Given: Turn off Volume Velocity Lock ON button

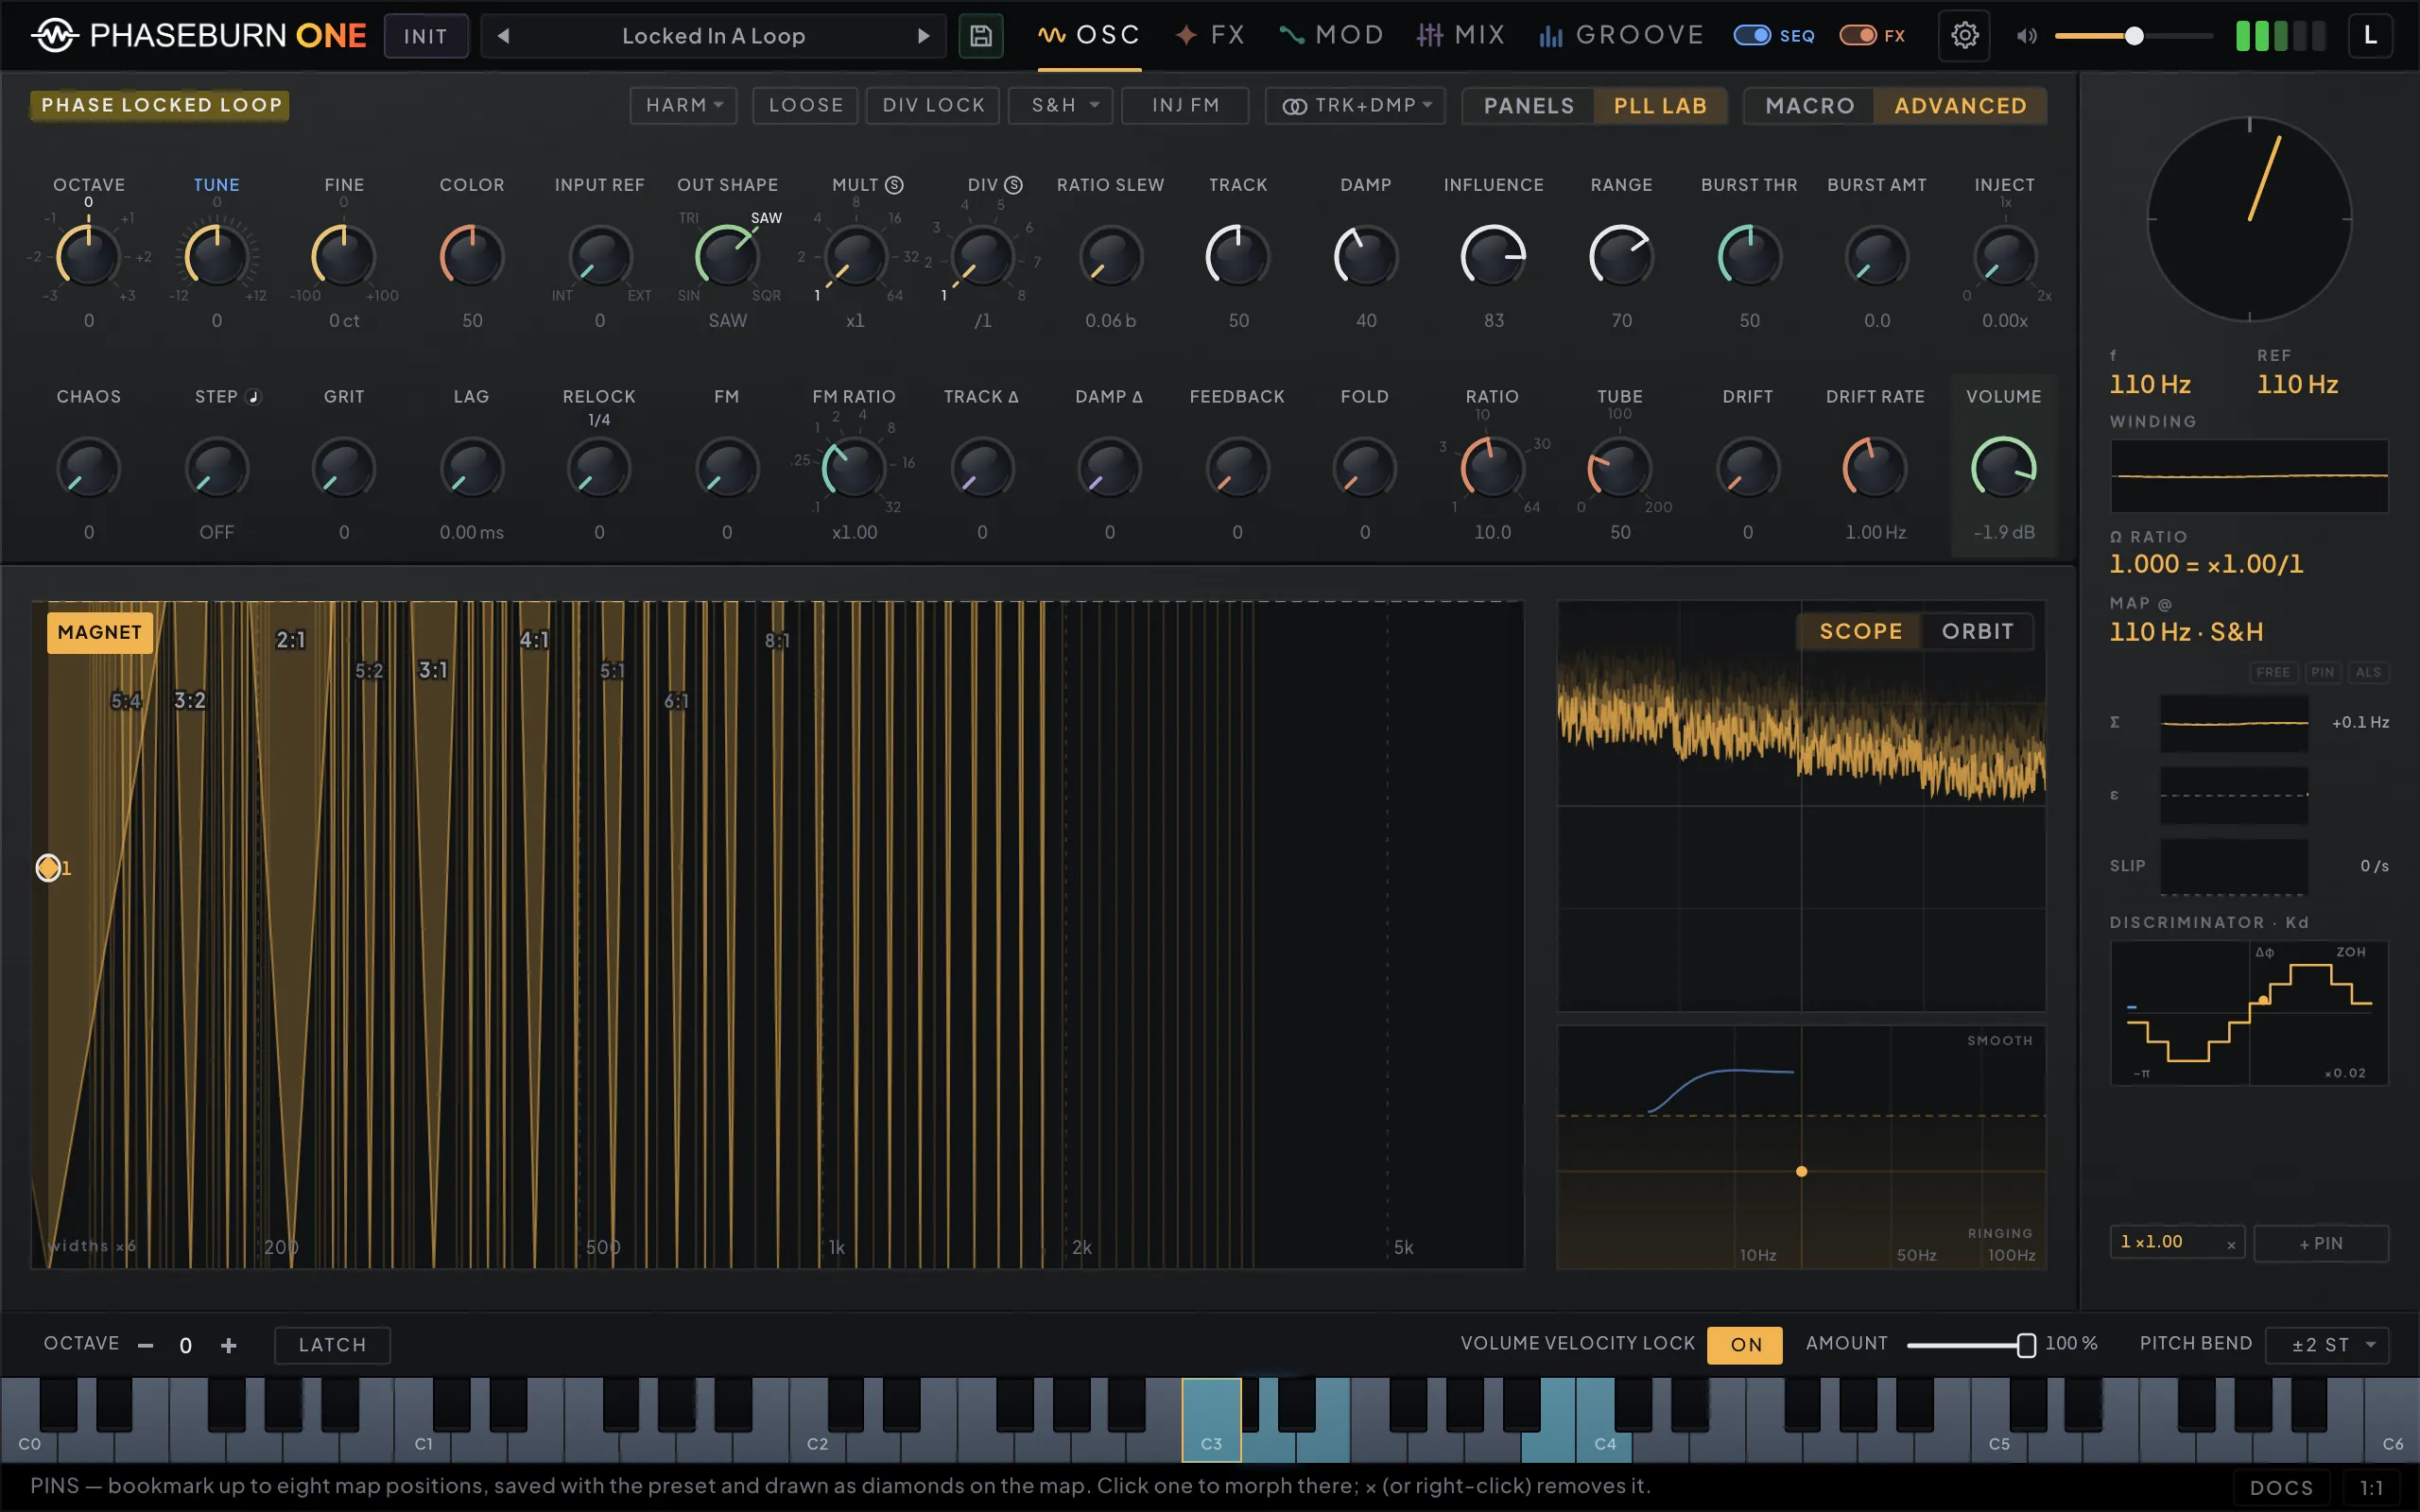Looking at the screenshot, I should coord(1745,1345).
